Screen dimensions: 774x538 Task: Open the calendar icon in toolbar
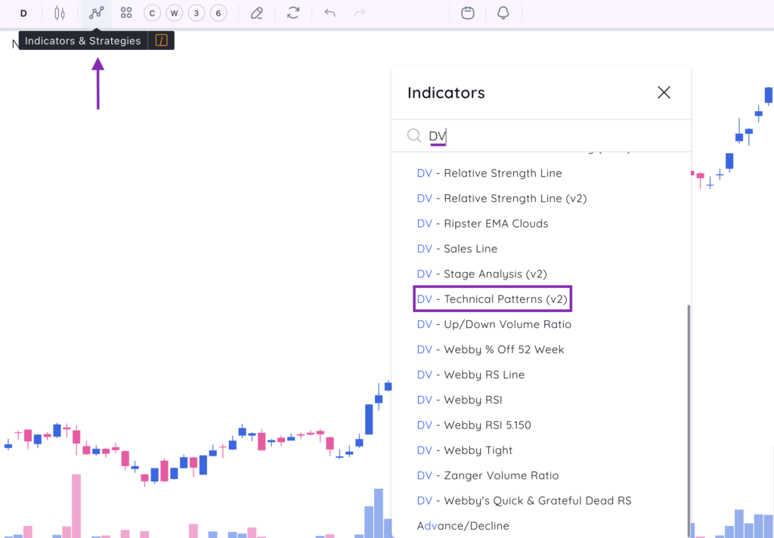click(x=468, y=13)
